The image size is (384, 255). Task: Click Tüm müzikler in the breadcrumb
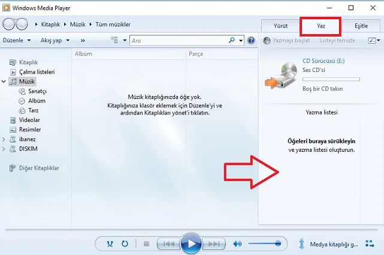tap(113, 24)
